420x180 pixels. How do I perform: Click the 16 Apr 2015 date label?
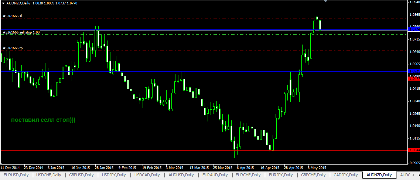click(269, 168)
